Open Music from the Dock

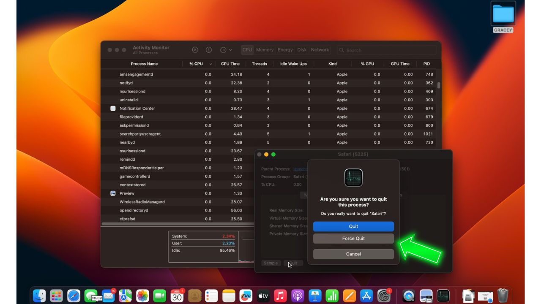(280, 296)
